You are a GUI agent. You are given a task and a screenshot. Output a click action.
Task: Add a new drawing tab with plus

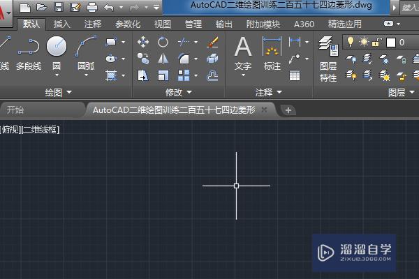[x=288, y=110]
